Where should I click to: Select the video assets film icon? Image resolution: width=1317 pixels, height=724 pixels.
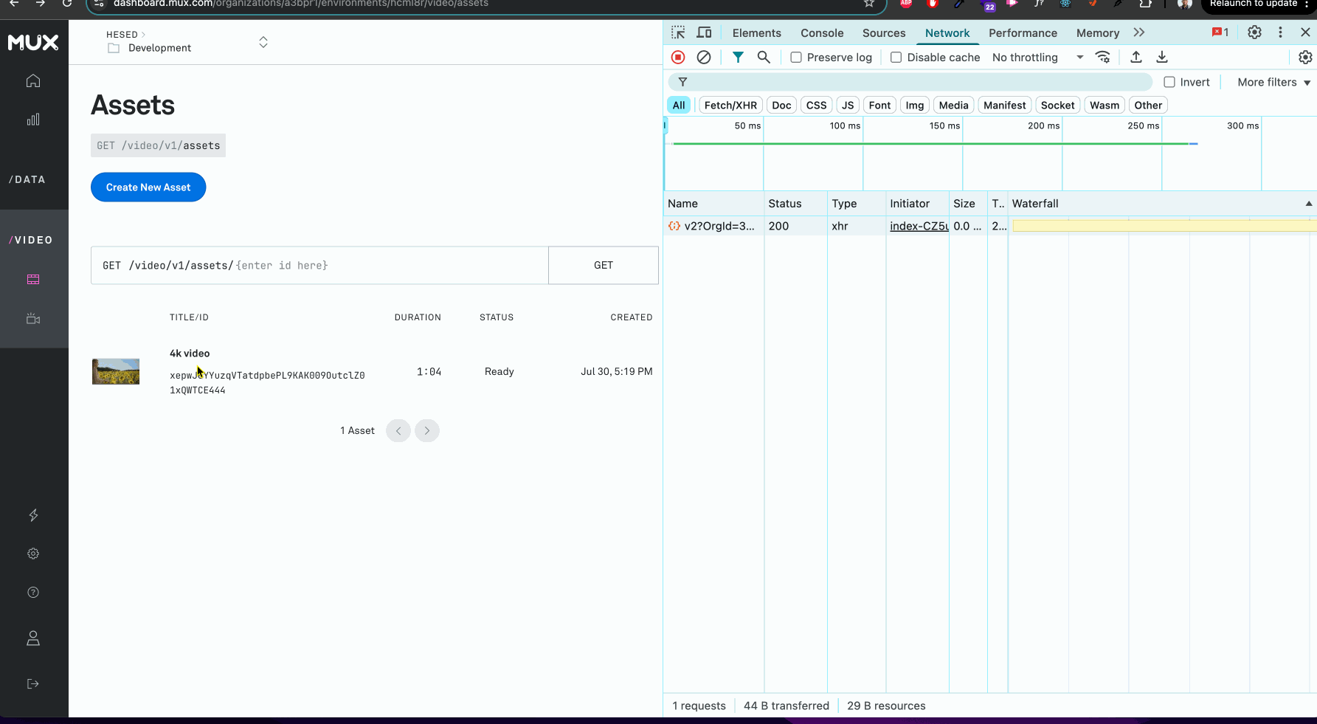[33, 280]
